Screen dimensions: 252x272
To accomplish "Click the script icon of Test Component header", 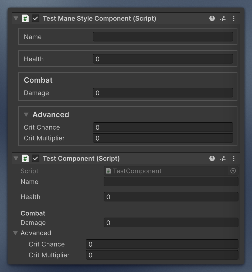I will click(x=25, y=158).
